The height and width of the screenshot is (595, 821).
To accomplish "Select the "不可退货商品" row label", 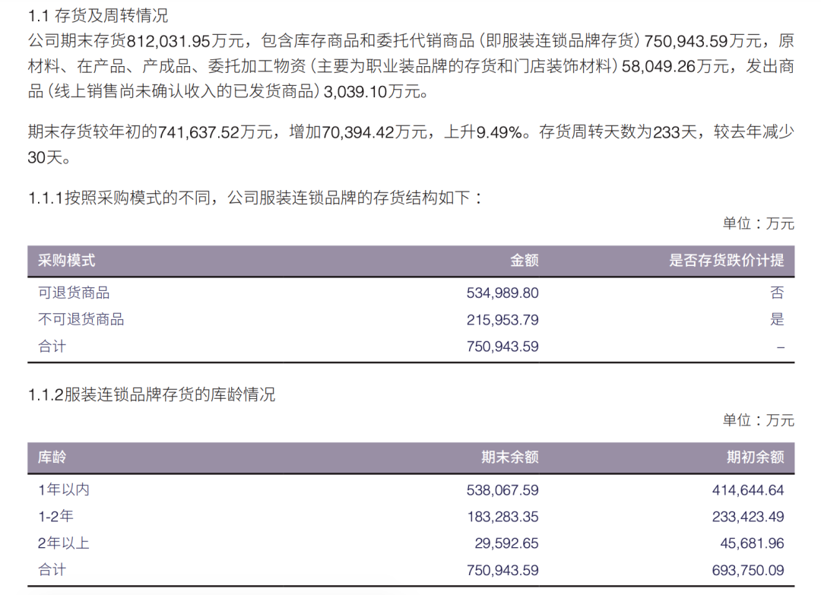I will tap(81, 319).
